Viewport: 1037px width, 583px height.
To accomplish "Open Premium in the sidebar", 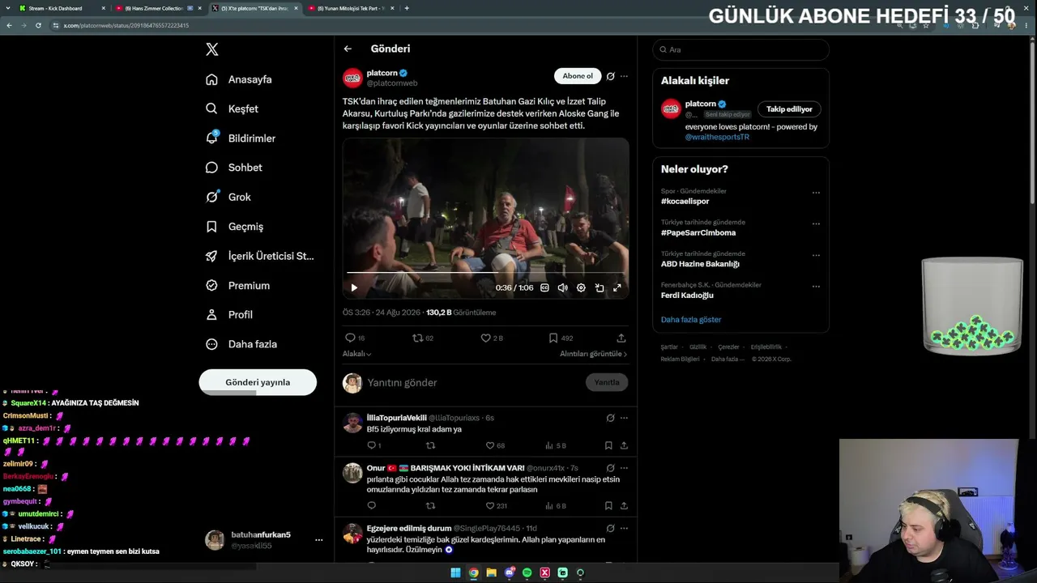I will [237, 285].
